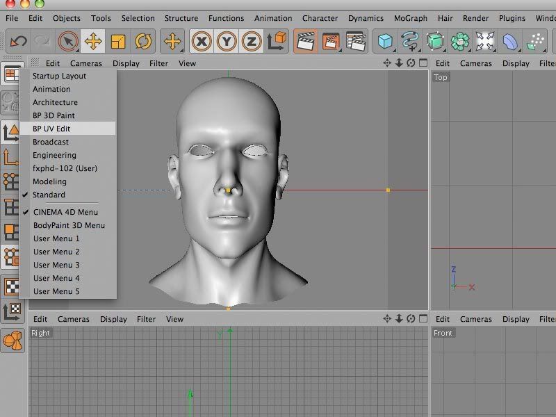Toggle the X axis lock
The width and height of the screenshot is (556, 417).
tap(202, 42)
